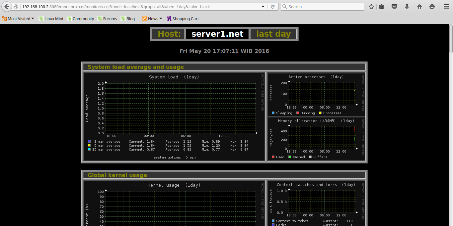Viewport: 453px width, 226px height.
Task: Click 'Global kernel usage' heading
Action: 117,175
